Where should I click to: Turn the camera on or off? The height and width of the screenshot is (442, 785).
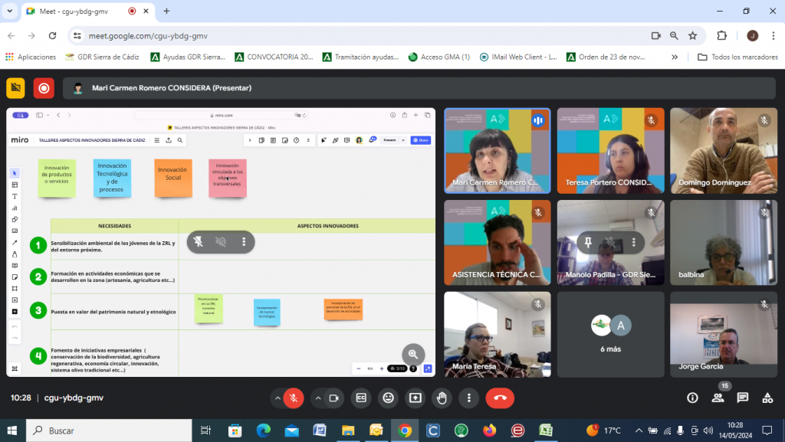(x=334, y=398)
